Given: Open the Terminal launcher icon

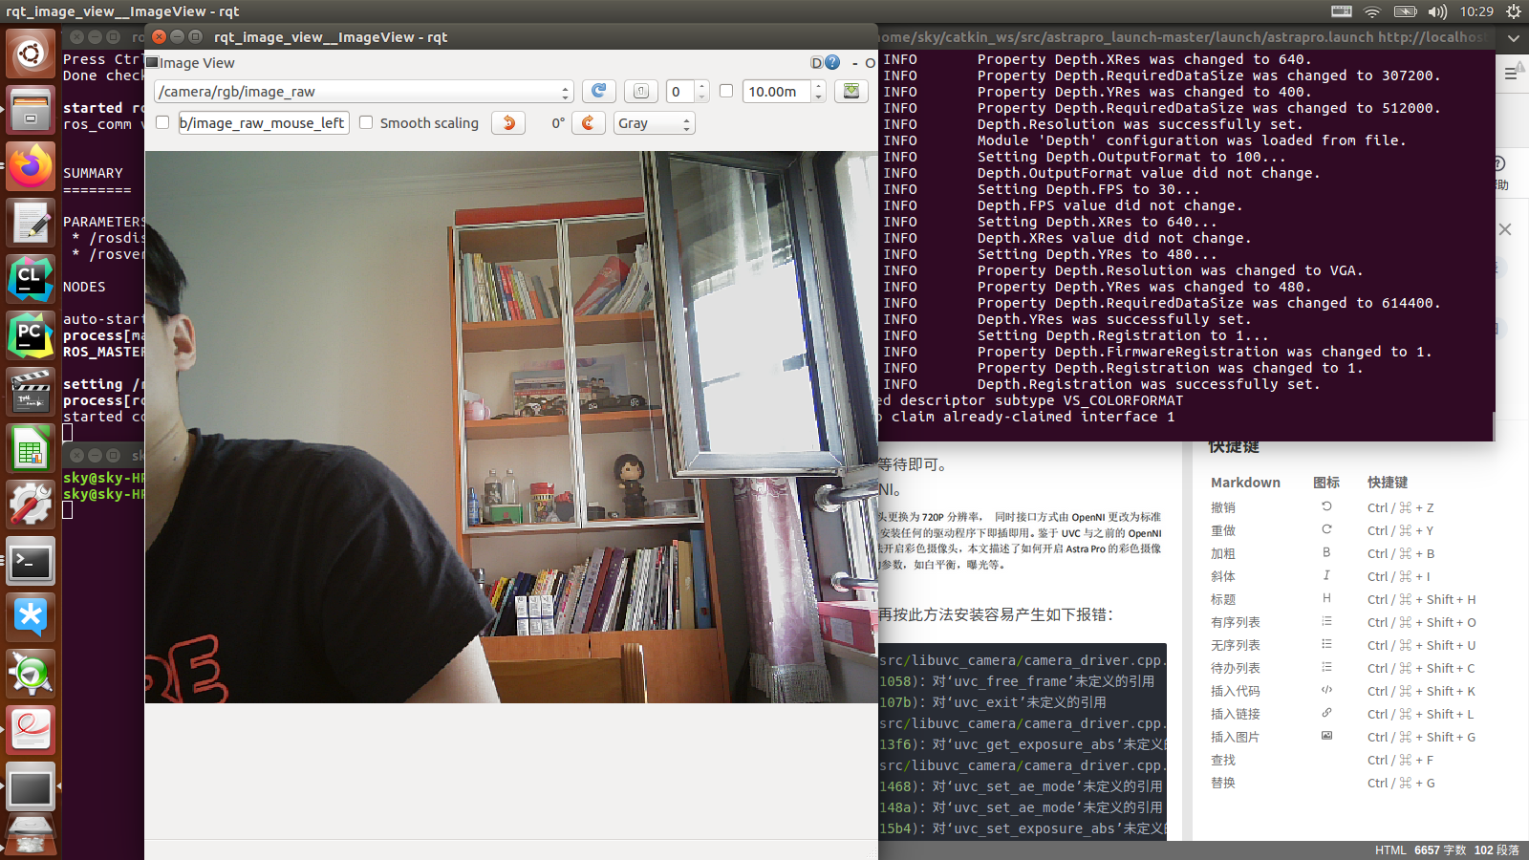Looking at the screenshot, I should coord(31,561).
